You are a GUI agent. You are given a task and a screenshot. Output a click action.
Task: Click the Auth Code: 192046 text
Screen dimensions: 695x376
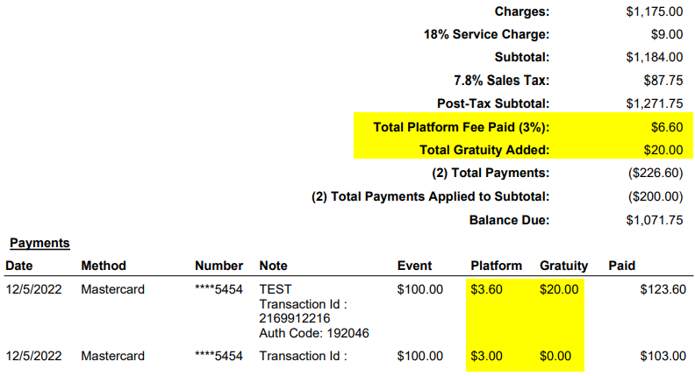pos(314,333)
